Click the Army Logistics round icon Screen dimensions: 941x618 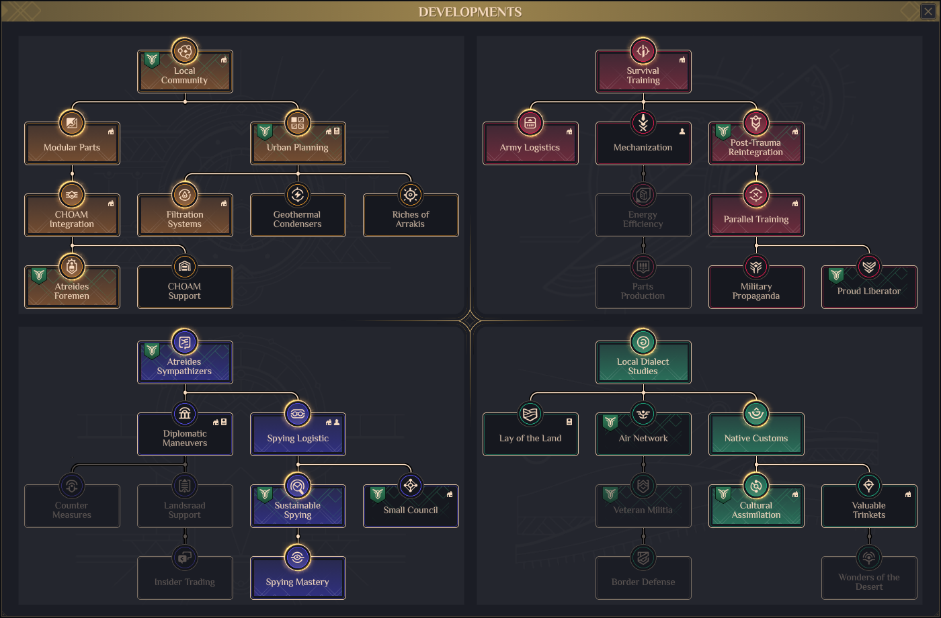point(530,123)
